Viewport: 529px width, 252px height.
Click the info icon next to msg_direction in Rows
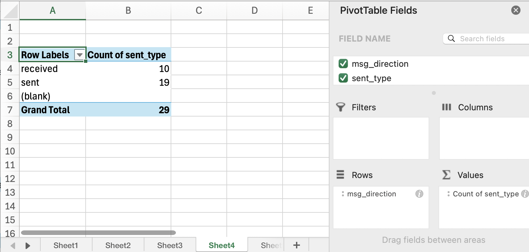click(x=419, y=194)
